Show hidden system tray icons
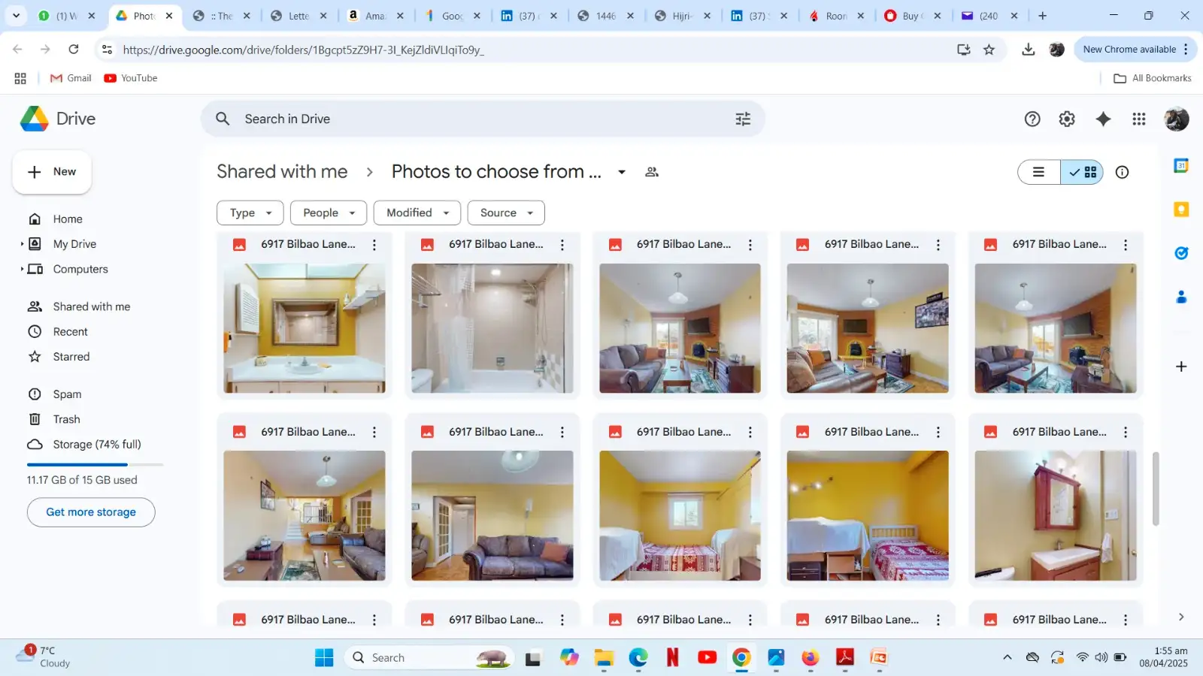The image size is (1203, 676). (1008, 657)
